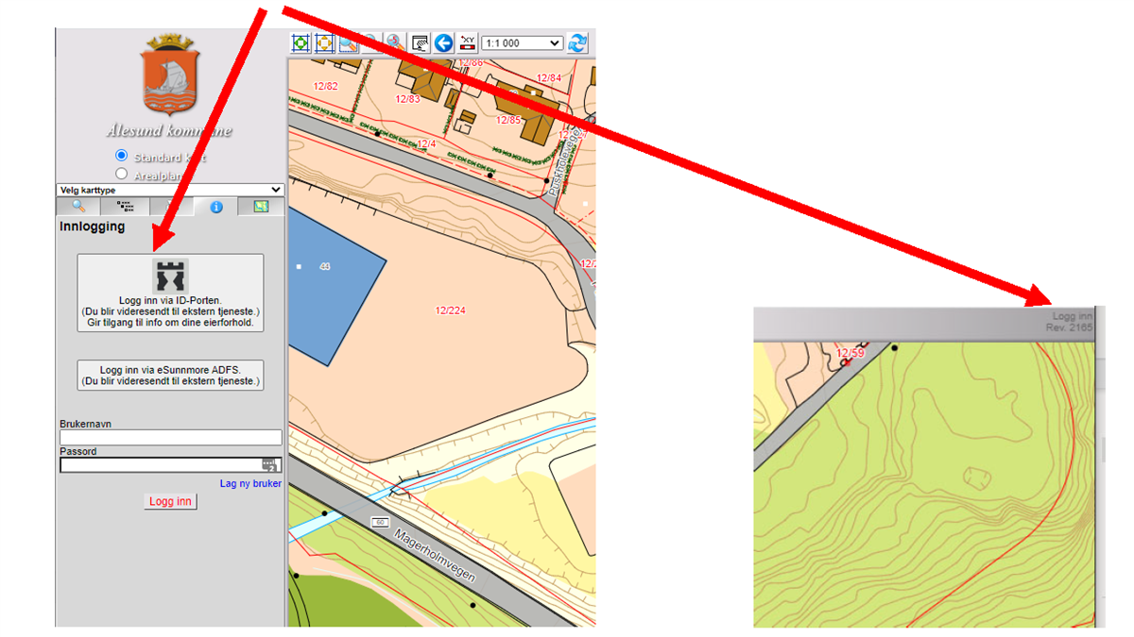This screenshot has height=637, width=1134.
Task: Click the Lag ny bruker link
Action: point(250,483)
